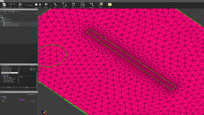The image size is (204, 115).
Task: Click the Show Expressions button
Action: click(32, 95)
